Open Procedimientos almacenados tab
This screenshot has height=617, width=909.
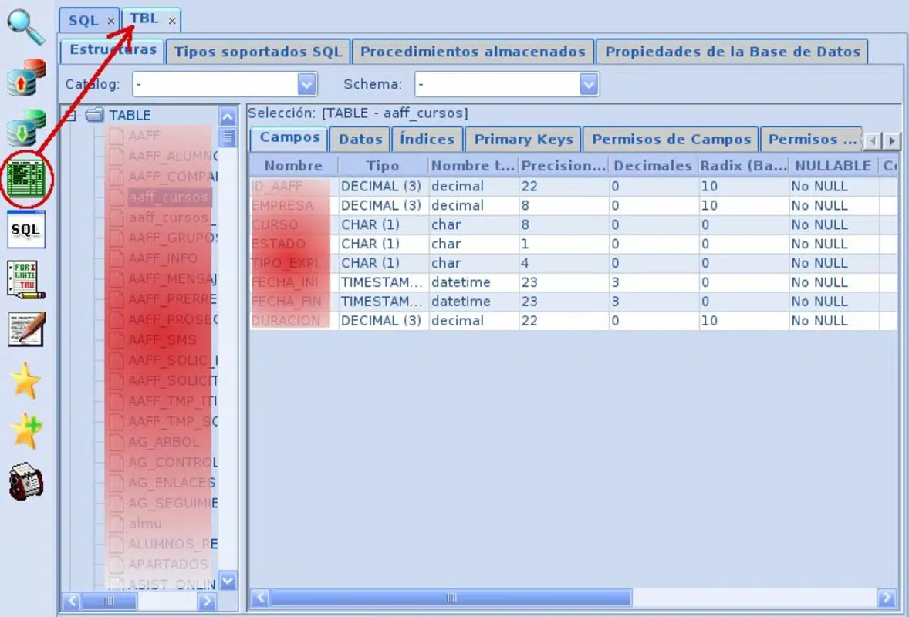coord(473,52)
